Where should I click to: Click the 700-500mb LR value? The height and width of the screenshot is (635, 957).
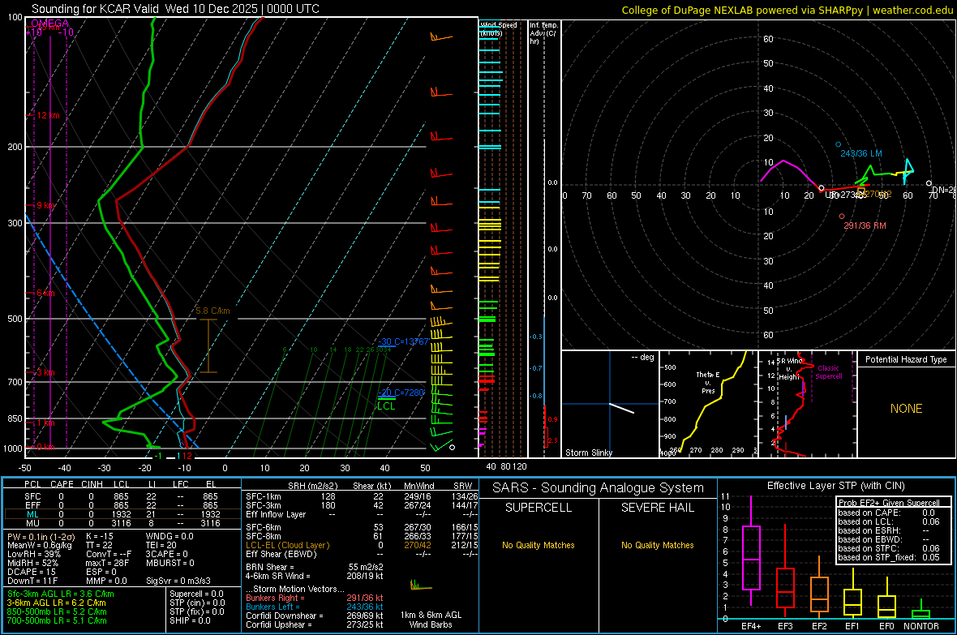point(57,620)
